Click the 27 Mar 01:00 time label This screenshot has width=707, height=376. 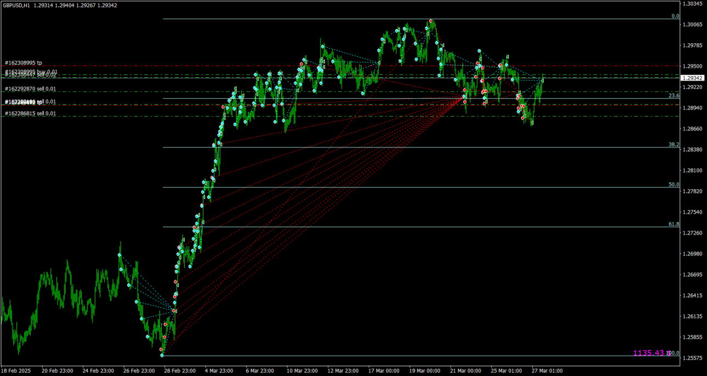(547, 371)
